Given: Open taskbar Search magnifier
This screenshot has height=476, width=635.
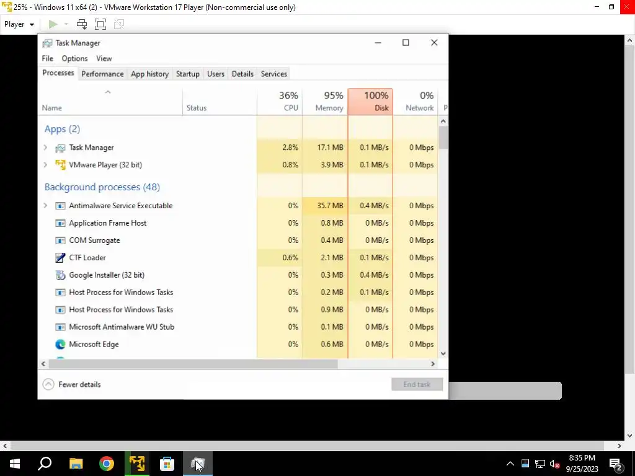Looking at the screenshot, I should pyautogui.click(x=45, y=464).
